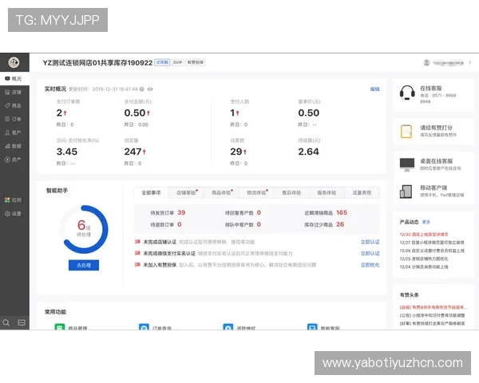
Task: Select the 全部事项 tab
Action: 151,193
